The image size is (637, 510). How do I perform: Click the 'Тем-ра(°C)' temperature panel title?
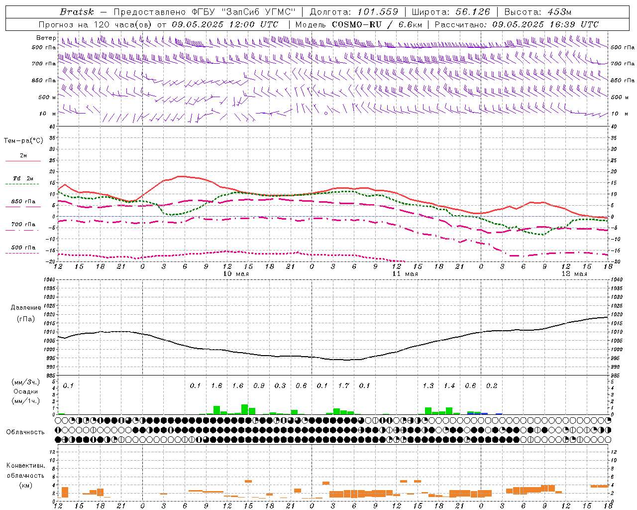(23, 140)
